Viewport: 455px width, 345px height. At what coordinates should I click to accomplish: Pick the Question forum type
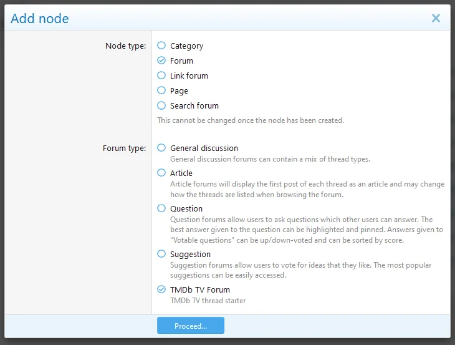(x=161, y=208)
